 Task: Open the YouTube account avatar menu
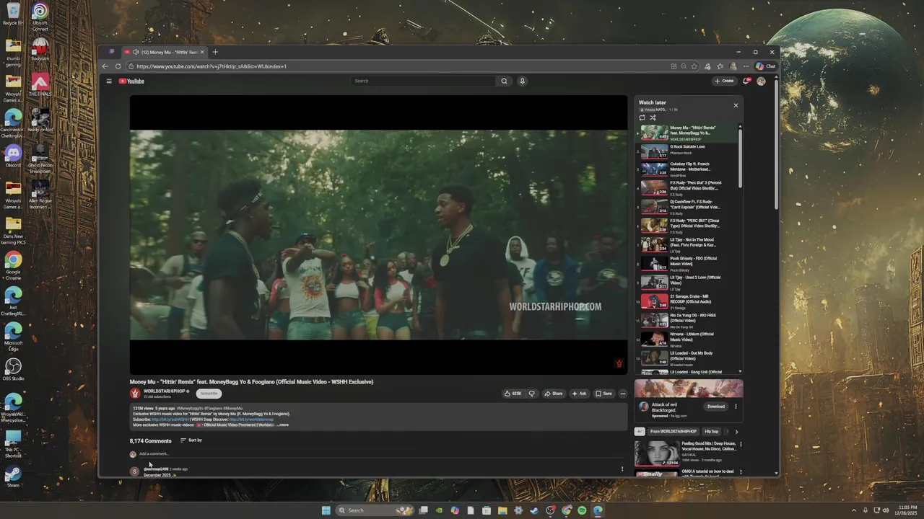tap(761, 81)
